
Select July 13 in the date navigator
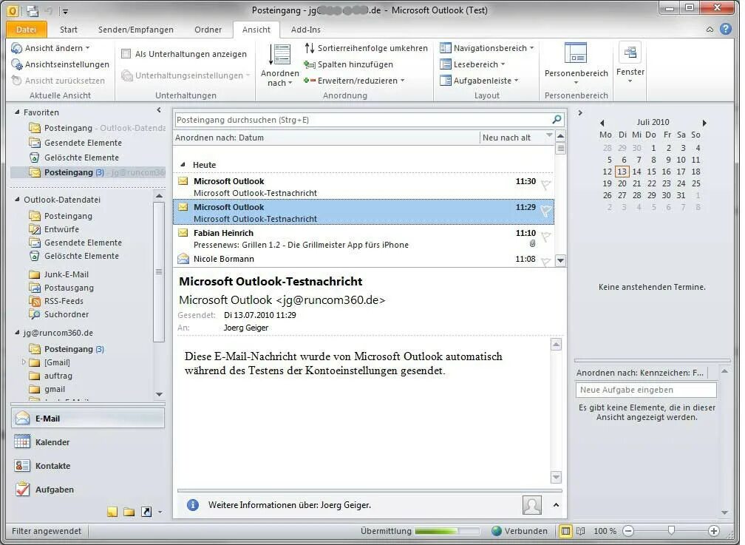[x=622, y=172]
